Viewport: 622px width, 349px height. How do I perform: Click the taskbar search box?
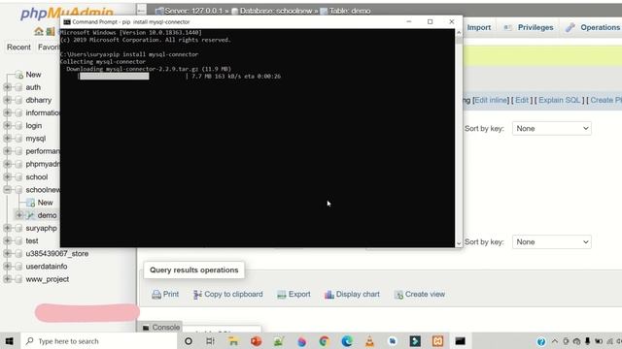(x=98, y=341)
